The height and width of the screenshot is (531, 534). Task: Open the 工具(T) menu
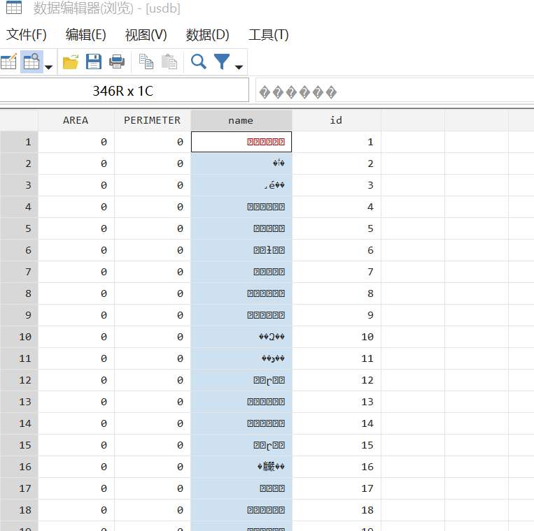268,35
